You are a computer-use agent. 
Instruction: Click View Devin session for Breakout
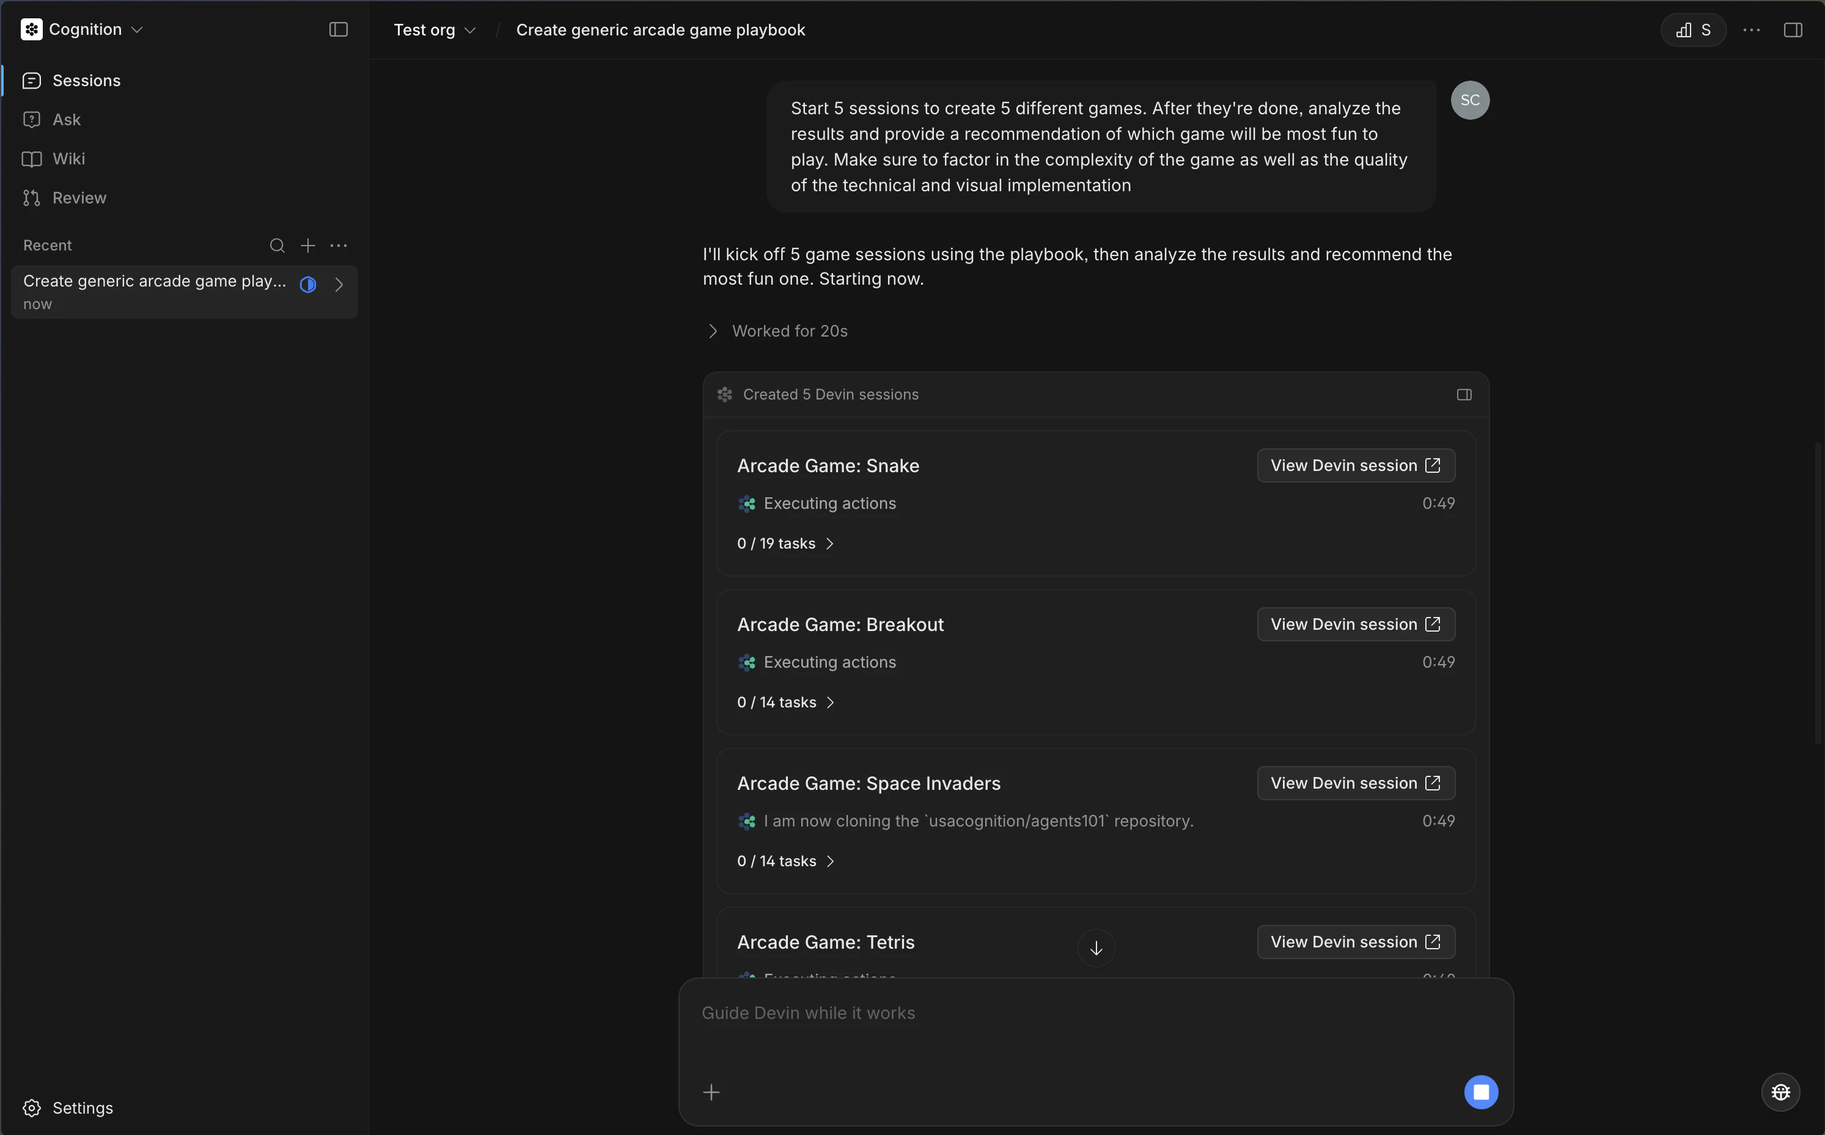click(1355, 624)
